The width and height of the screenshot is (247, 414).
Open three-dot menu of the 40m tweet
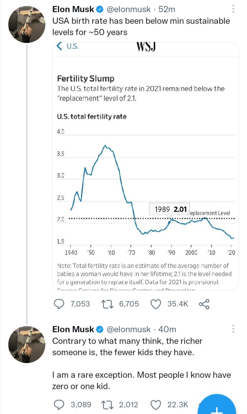(x=233, y=329)
